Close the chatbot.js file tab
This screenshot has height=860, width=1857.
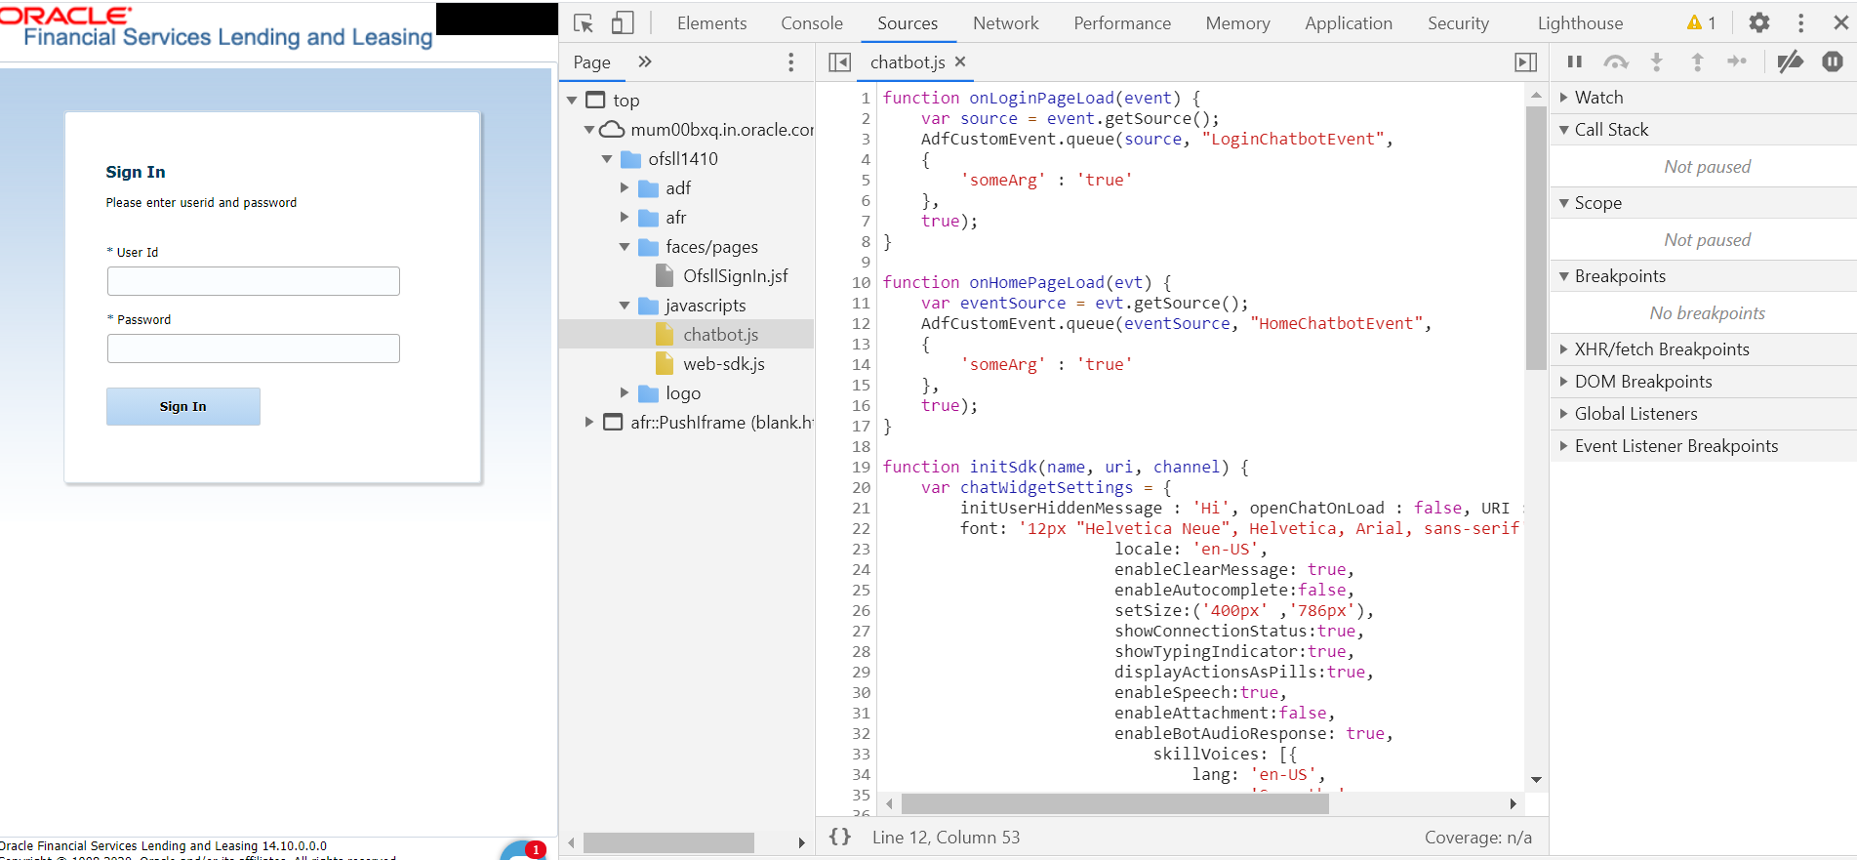(960, 61)
